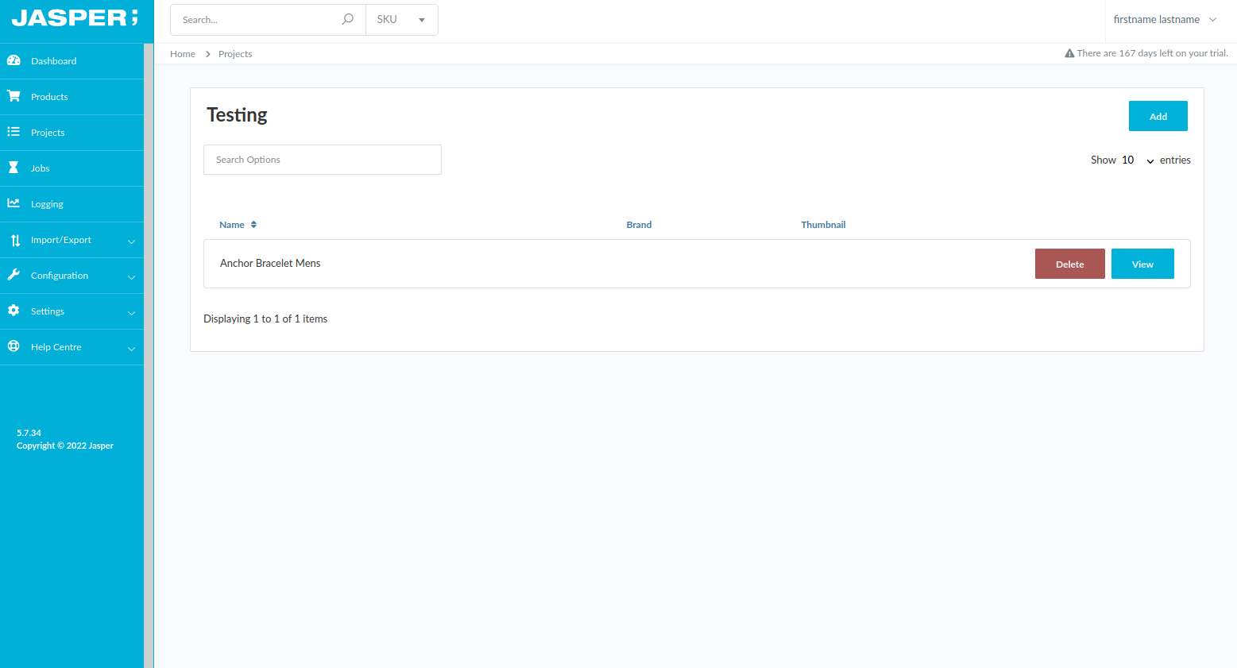This screenshot has height=668, width=1237.
Task: Click the Products shopping cart icon
Action: [14, 96]
